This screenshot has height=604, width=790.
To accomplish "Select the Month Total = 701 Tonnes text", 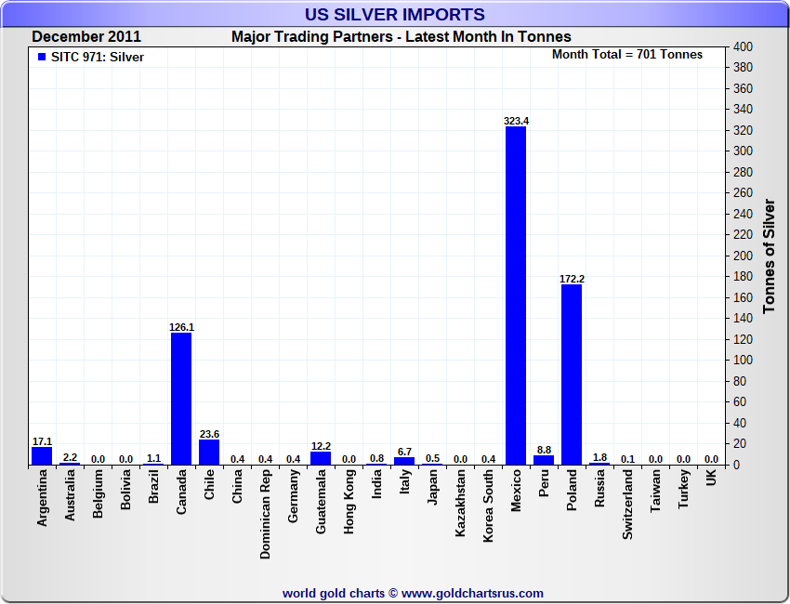I will tap(627, 55).
